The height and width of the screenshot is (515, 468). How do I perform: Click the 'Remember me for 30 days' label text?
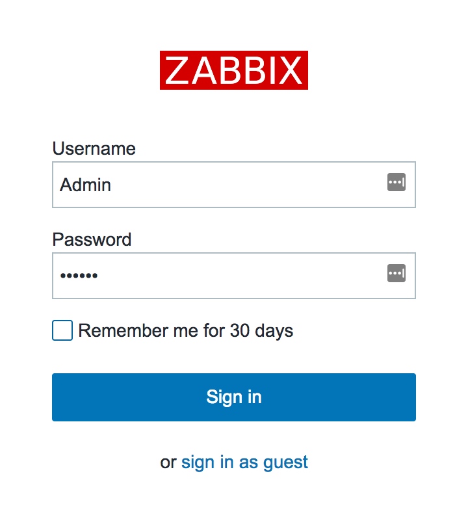pyautogui.click(x=185, y=331)
